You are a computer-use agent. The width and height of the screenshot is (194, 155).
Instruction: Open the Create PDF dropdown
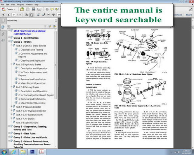[x=9, y=9]
